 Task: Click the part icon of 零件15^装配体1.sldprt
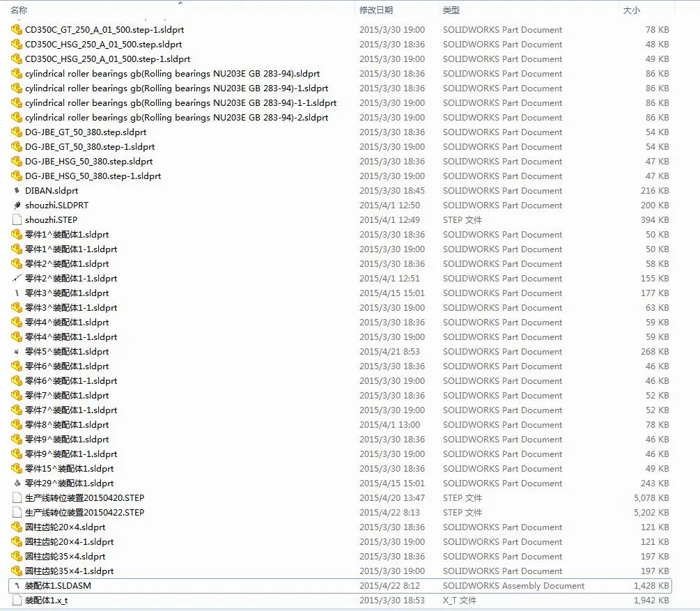[x=17, y=468]
